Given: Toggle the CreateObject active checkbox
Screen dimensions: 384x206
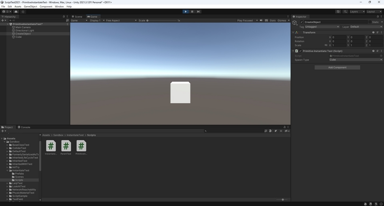Looking at the screenshot, I should click(x=302, y=22).
